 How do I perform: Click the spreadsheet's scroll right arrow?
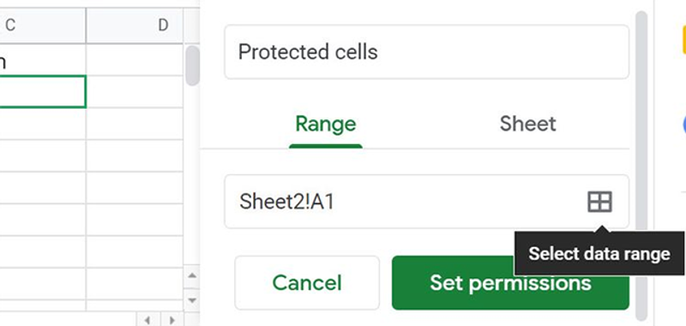click(x=172, y=320)
